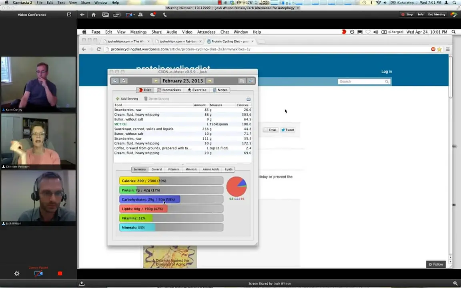The width and height of the screenshot is (461, 288).
Task: Click the Wi-Fi icon in top menu bar
Action: click(379, 2)
